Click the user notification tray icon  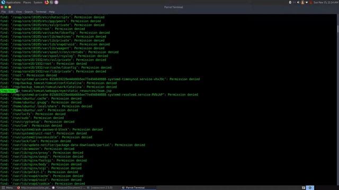tap(302, 2)
